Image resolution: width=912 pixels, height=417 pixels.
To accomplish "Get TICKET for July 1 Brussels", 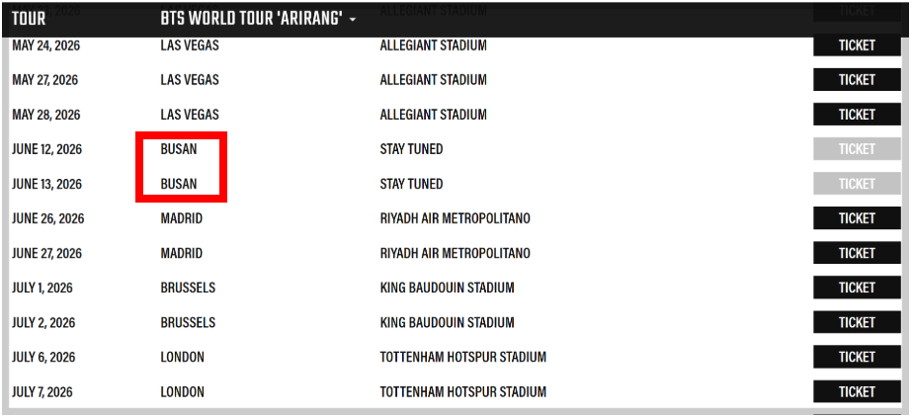I will [857, 288].
